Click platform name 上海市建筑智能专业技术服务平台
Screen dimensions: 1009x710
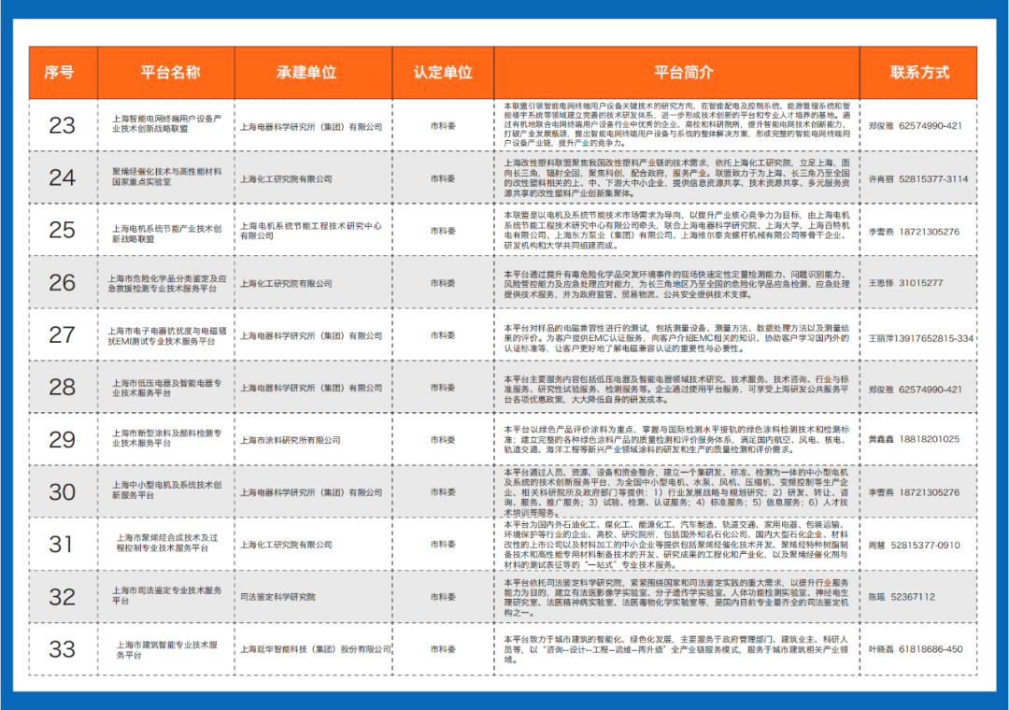(x=166, y=649)
